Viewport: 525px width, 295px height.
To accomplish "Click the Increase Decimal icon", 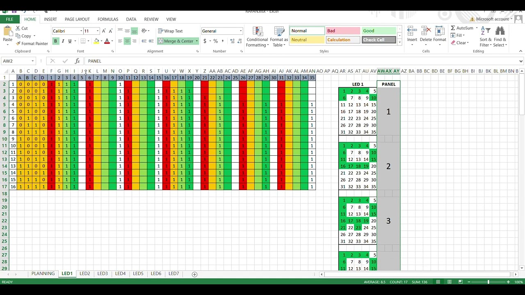I will pos(233,41).
